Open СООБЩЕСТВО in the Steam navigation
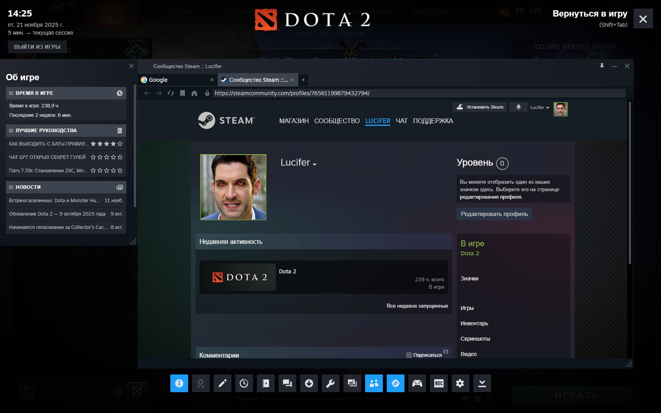Viewport: 661px width, 413px height. [336, 121]
